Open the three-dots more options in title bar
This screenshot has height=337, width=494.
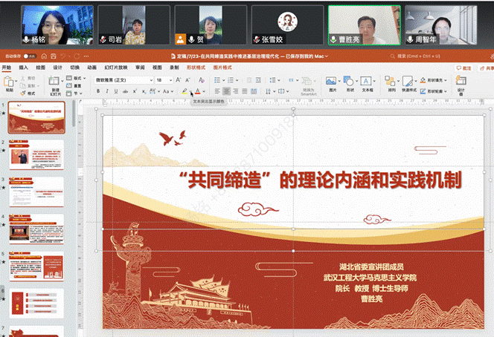[x=86, y=56]
